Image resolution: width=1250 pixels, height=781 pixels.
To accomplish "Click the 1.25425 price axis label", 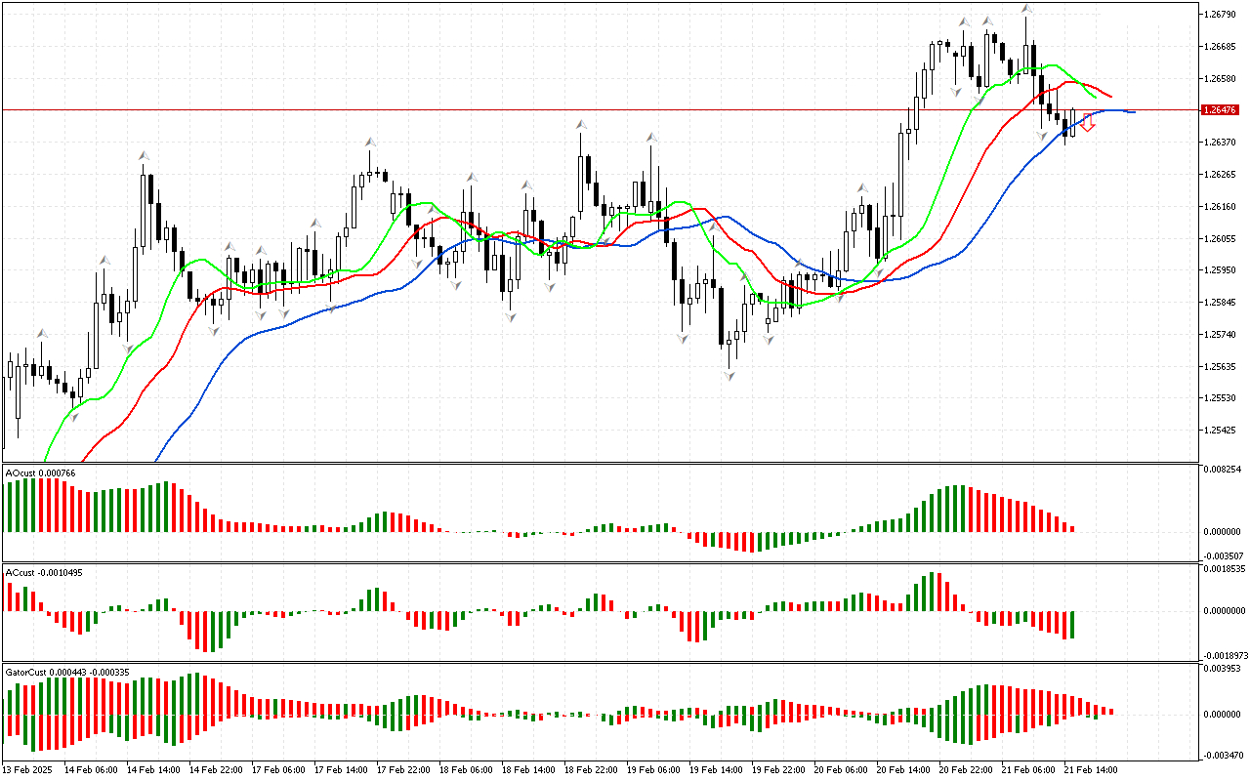I will 1221,431.
